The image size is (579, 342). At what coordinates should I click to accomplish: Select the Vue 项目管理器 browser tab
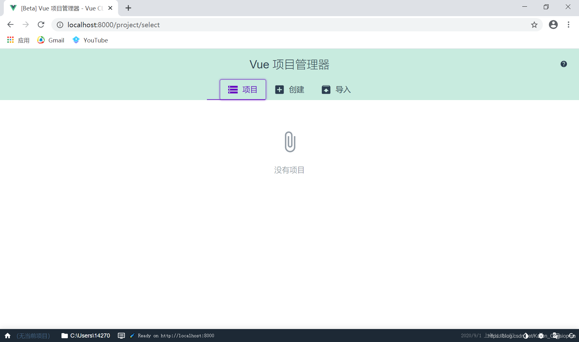[61, 8]
